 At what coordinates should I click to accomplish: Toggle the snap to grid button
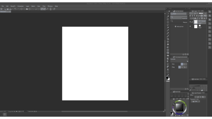tap(47, 9)
